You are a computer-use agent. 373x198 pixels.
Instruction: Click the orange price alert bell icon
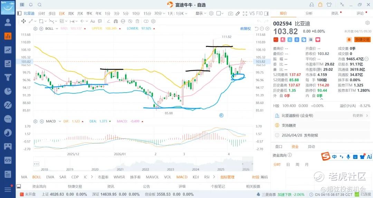[349, 40]
